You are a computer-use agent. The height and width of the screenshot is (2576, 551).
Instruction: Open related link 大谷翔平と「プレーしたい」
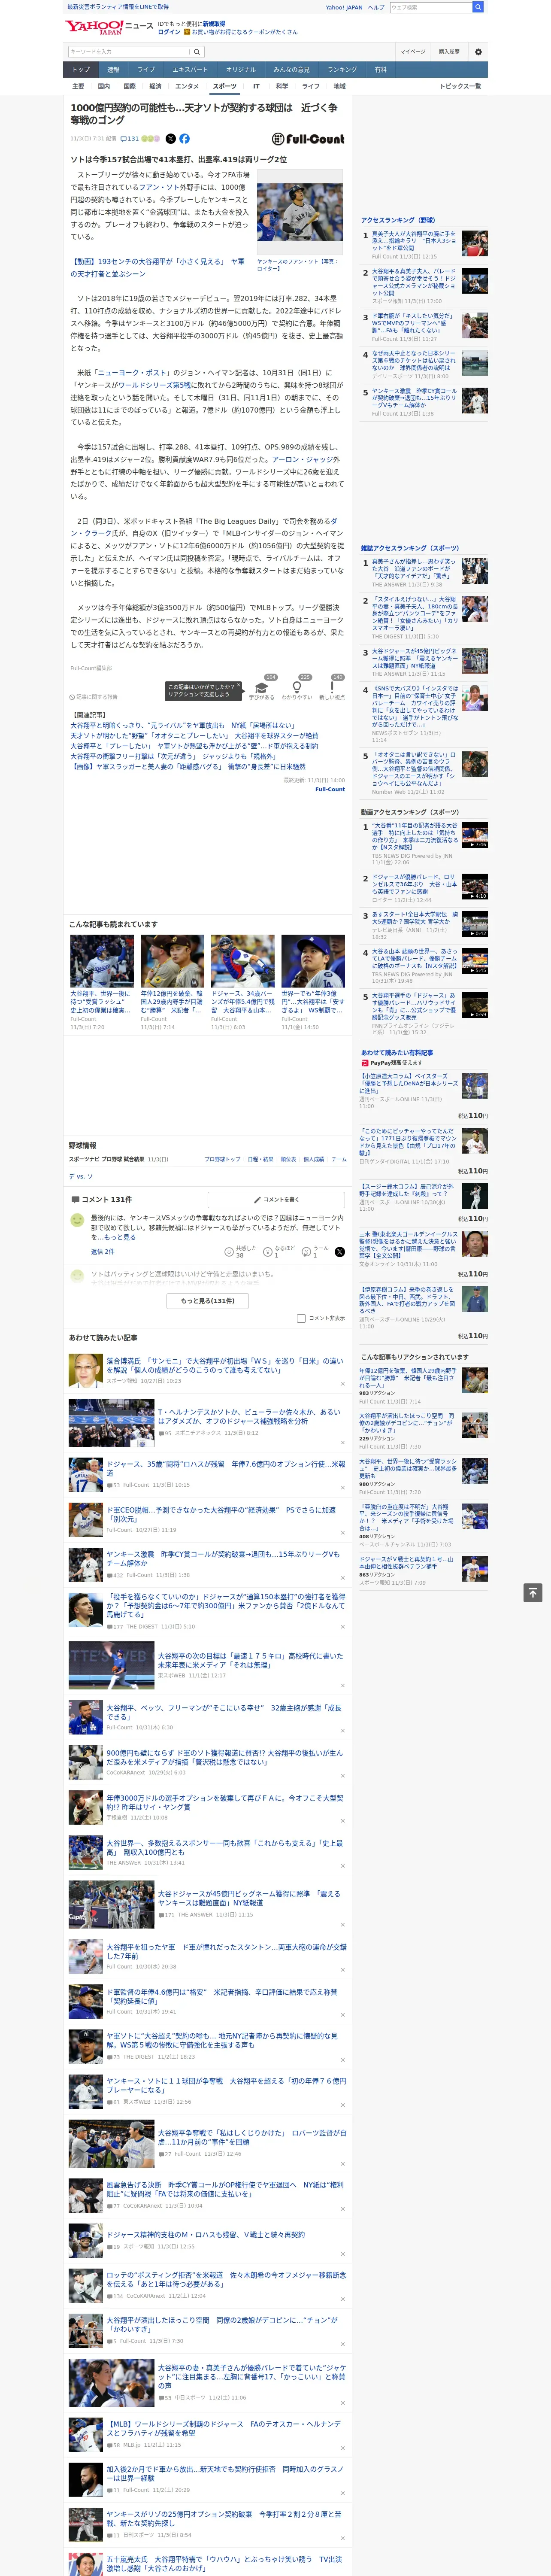pos(194,746)
